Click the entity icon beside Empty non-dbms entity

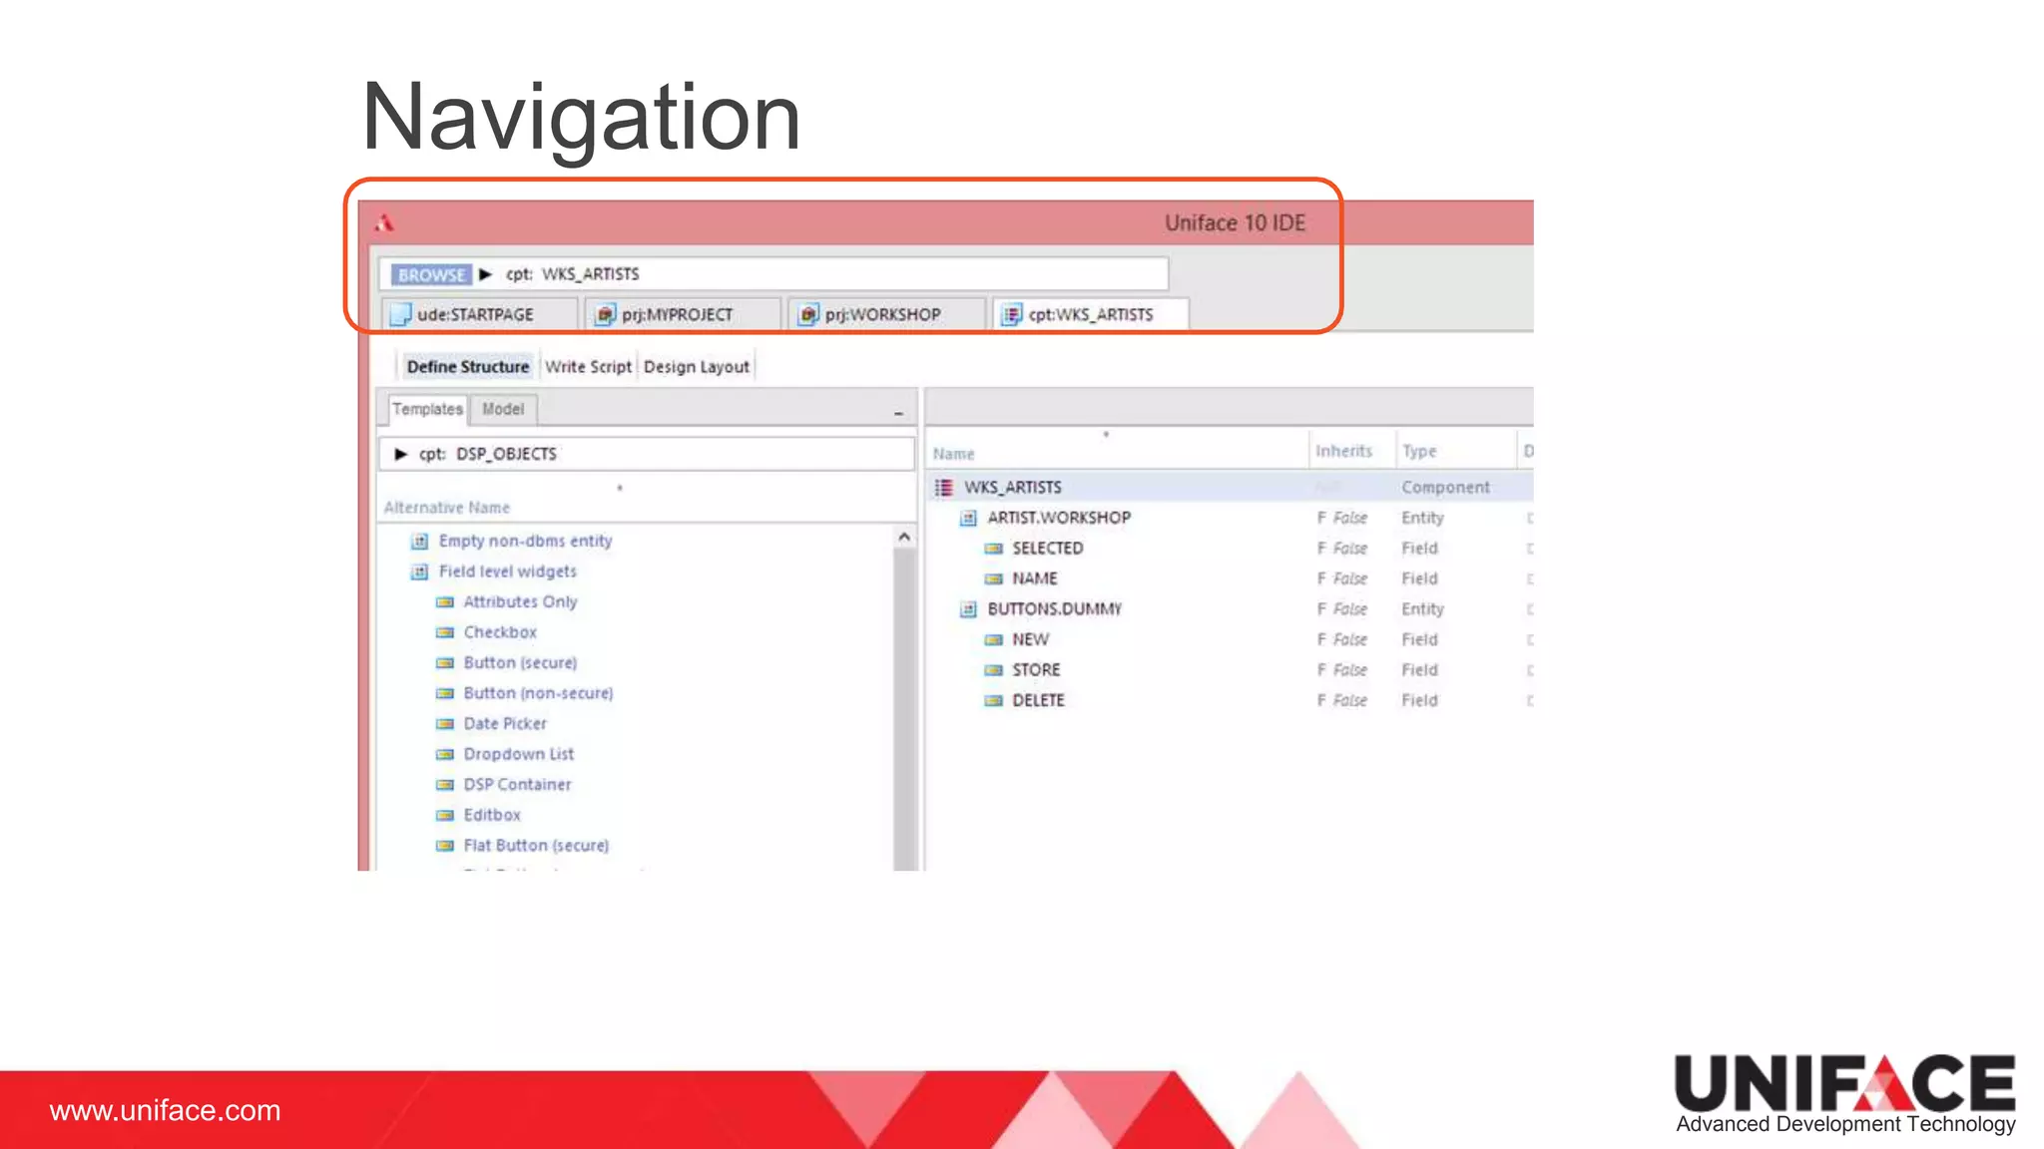(420, 541)
